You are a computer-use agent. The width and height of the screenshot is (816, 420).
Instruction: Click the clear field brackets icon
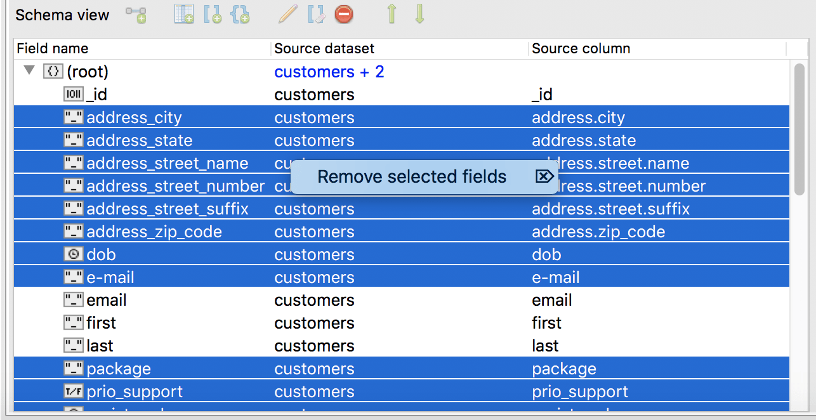[315, 14]
